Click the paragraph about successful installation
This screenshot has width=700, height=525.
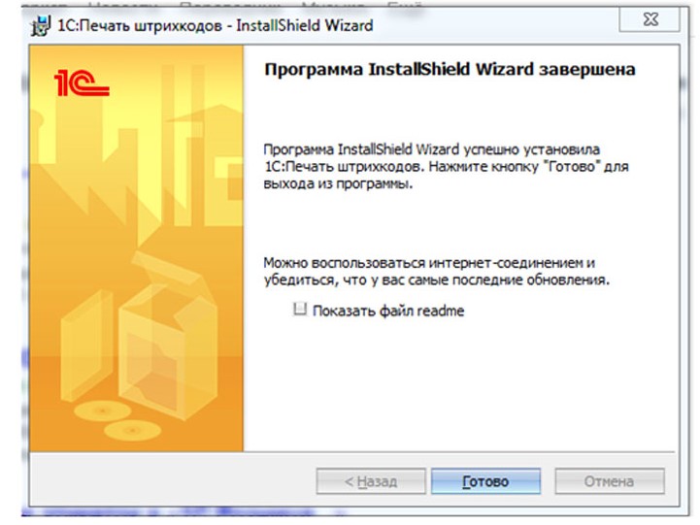(446, 166)
